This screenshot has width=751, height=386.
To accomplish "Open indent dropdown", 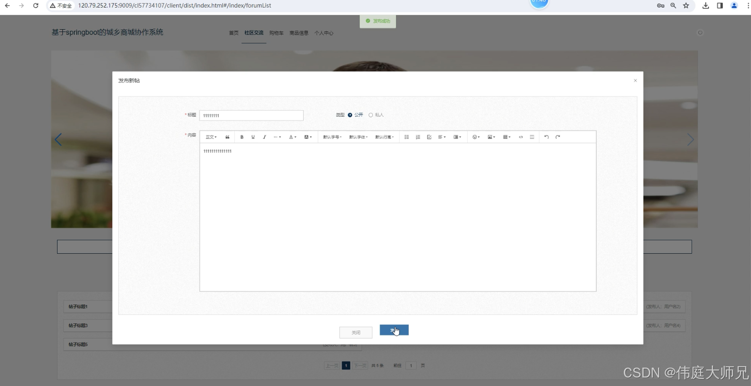I will coord(457,137).
